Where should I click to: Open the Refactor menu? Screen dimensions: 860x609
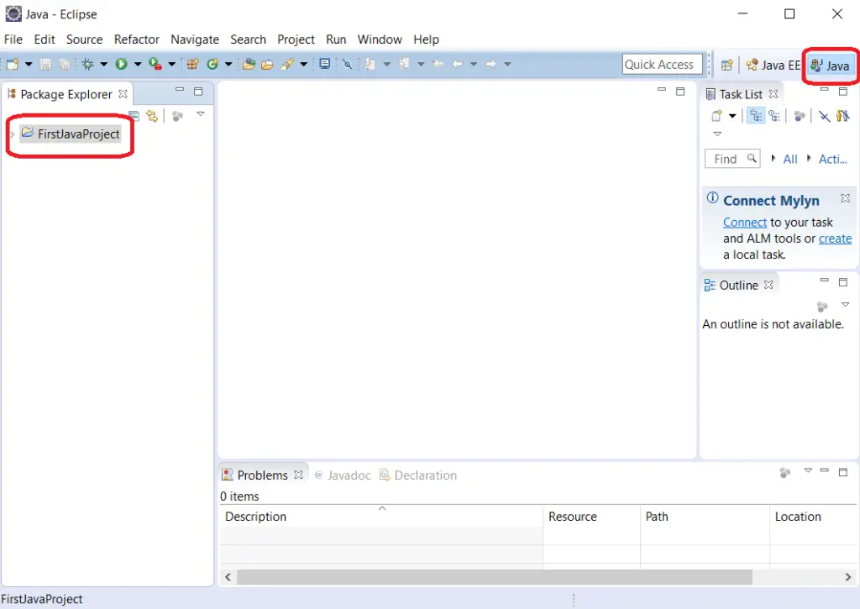tap(137, 39)
